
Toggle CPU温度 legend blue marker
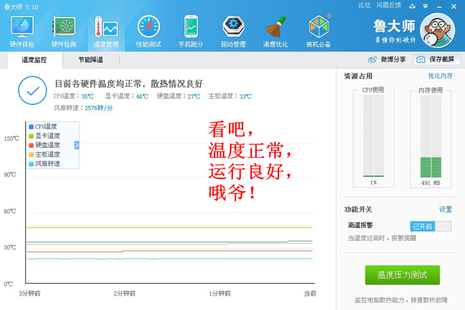pos(31,127)
